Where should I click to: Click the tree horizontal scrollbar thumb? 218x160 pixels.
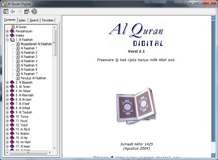point(28,153)
